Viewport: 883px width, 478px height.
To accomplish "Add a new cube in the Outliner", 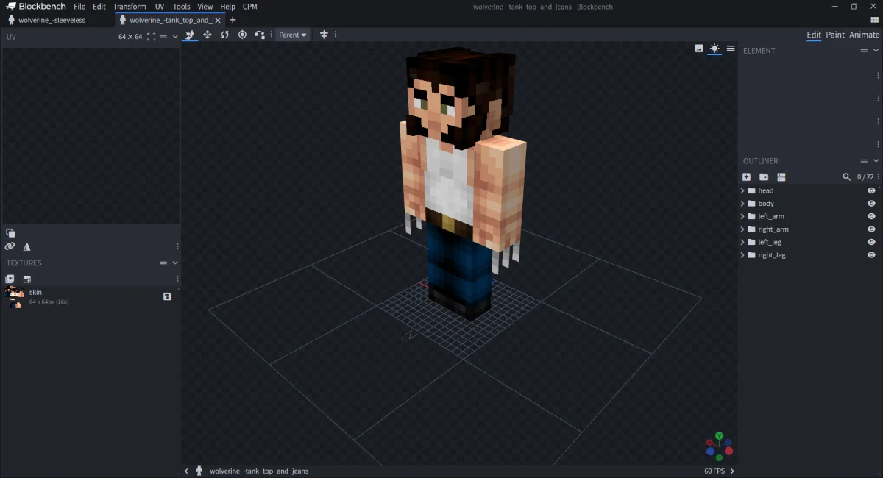I will [746, 176].
